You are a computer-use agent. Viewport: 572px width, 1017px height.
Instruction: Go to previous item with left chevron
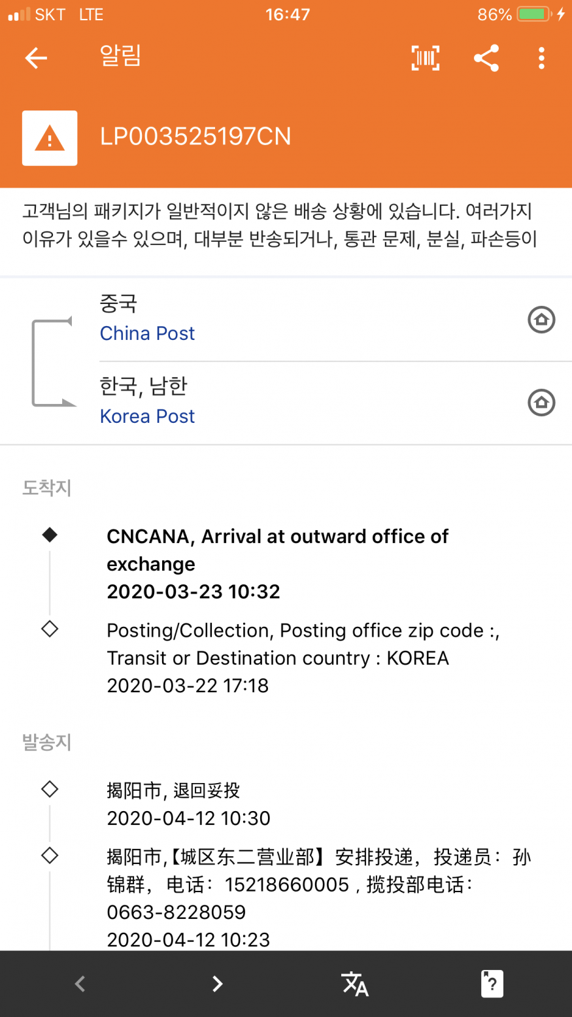pos(80,983)
